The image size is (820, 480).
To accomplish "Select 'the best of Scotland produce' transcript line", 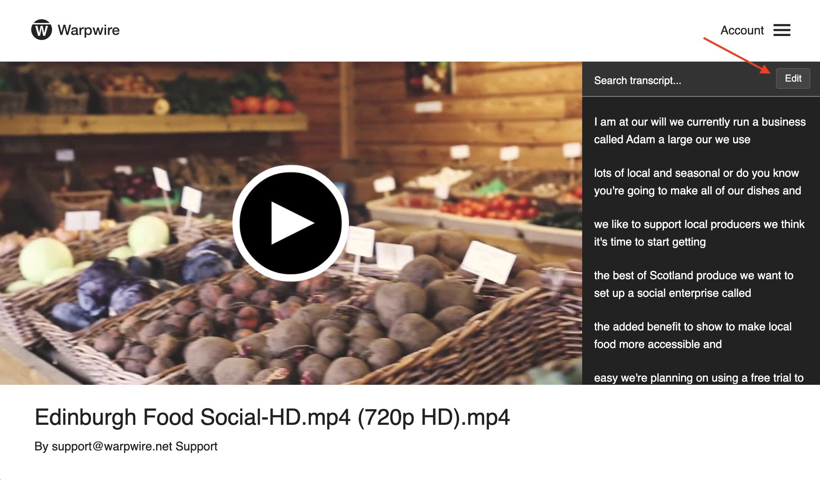I will coord(693,276).
